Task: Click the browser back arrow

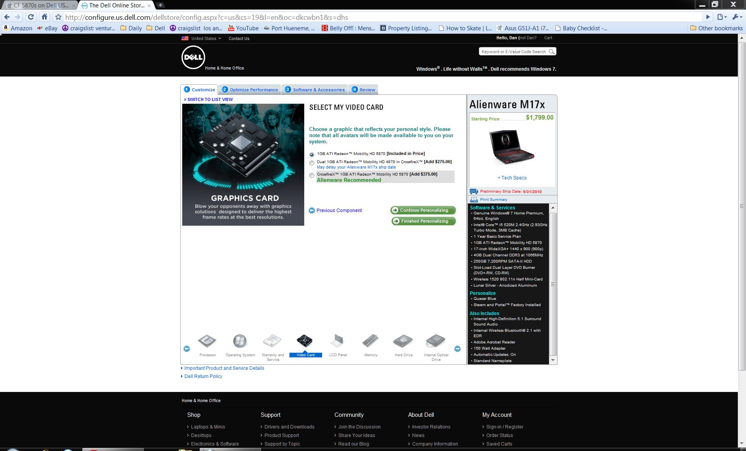Action: point(7,17)
